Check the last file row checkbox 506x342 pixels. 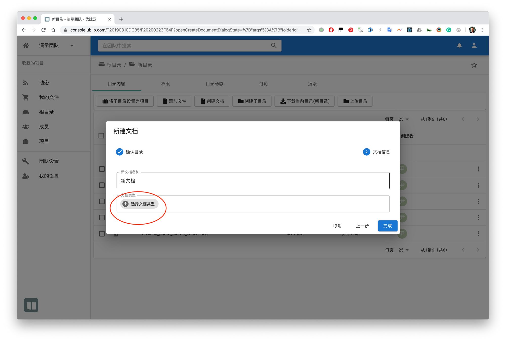pyautogui.click(x=102, y=234)
